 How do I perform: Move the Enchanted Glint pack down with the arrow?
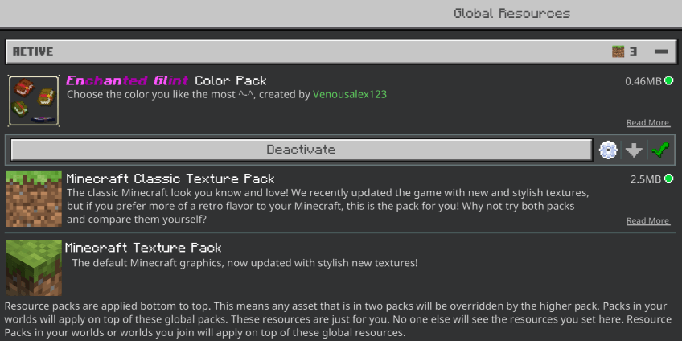pos(634,150)
